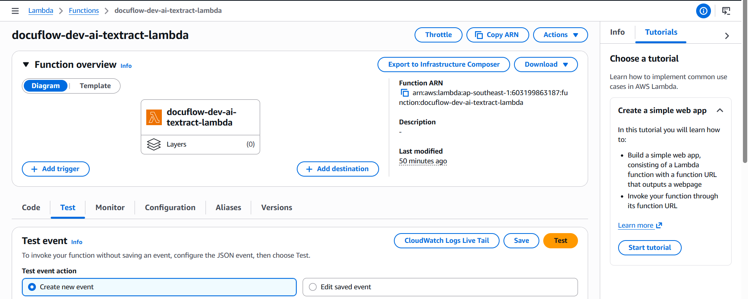Open the CloudShell console icon

[x=726, y=11]
